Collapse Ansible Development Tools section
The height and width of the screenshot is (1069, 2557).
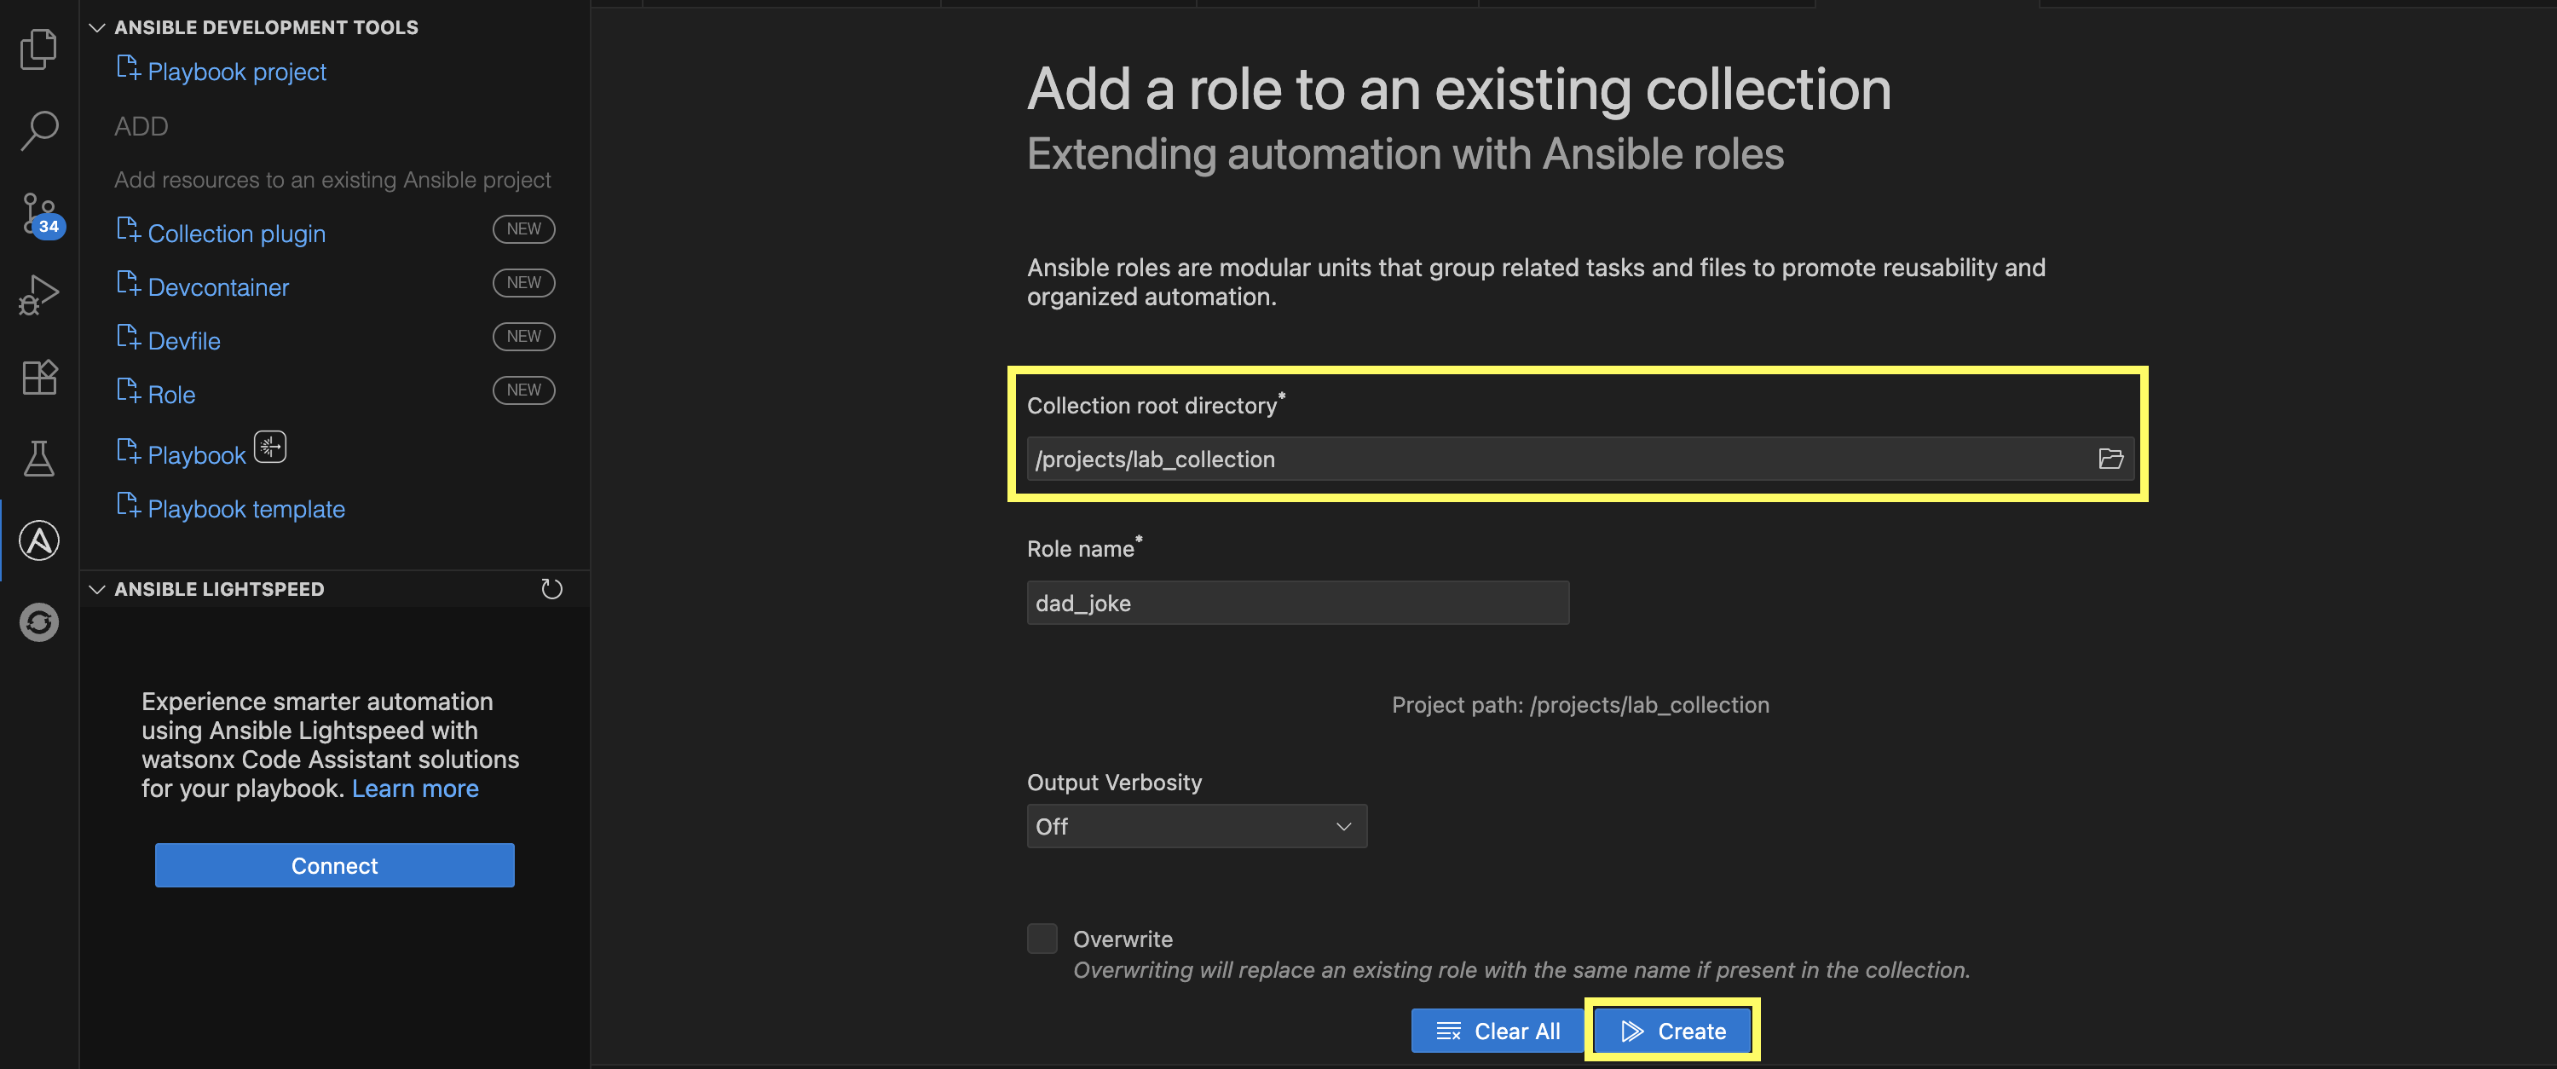[x=97, y=28]
